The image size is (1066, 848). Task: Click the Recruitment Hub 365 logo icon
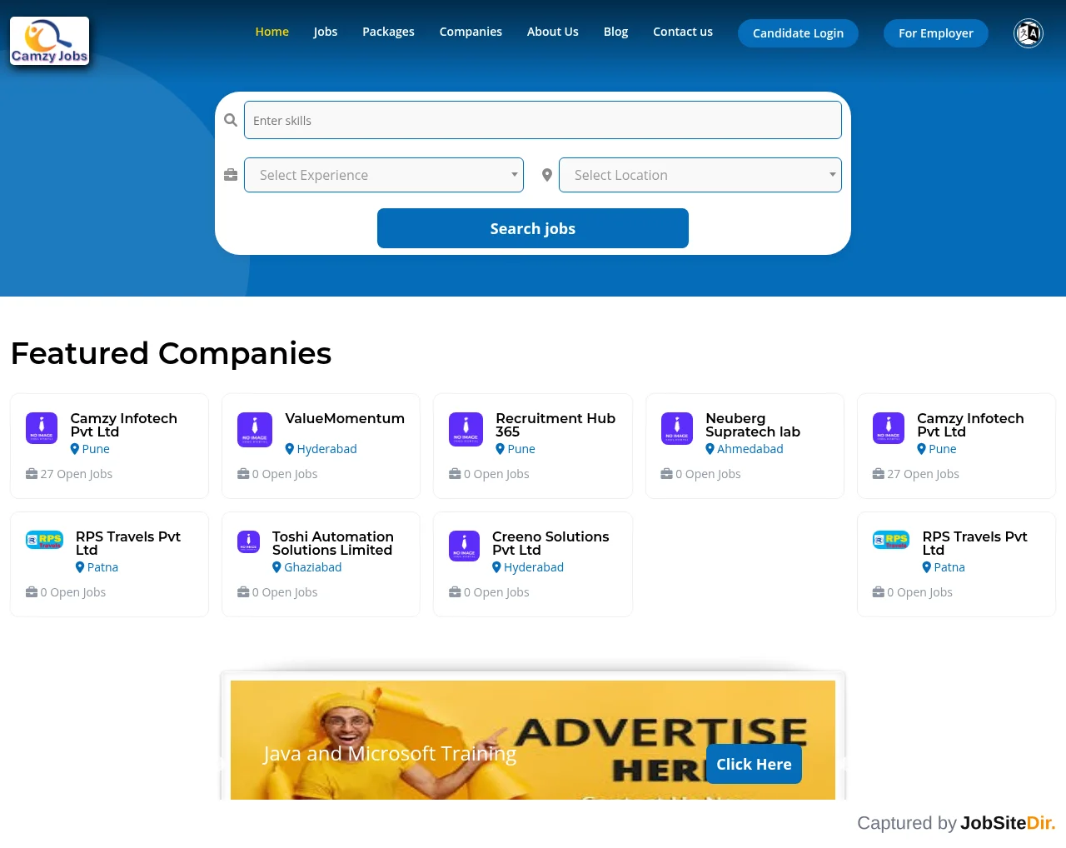[x=466, y=429]
